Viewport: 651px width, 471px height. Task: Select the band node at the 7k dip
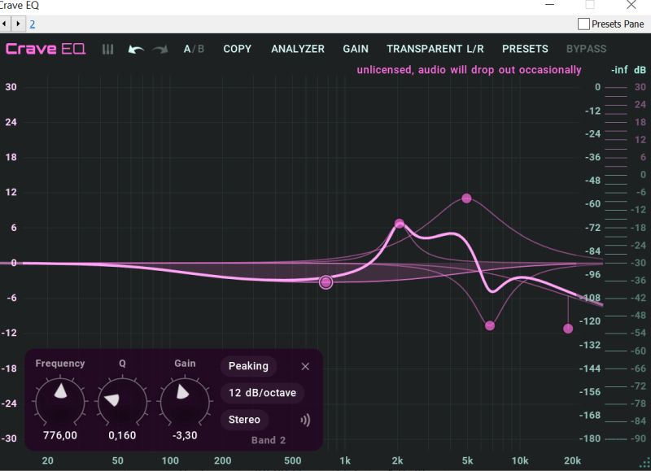pyautogui.click(x=490, y=325)
